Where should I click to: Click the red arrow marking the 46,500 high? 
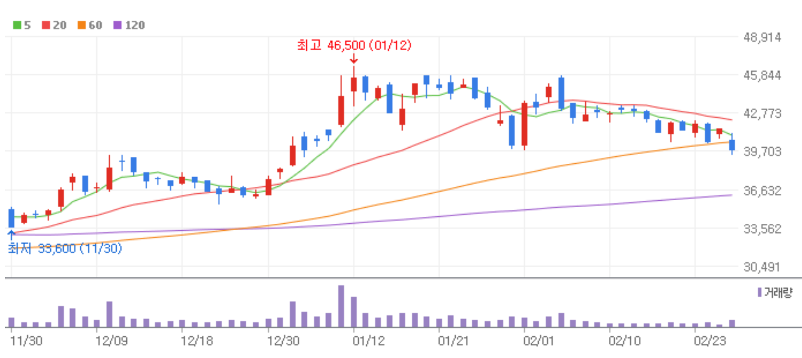point(354,59)
